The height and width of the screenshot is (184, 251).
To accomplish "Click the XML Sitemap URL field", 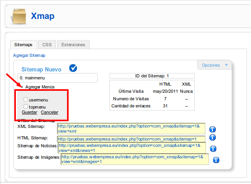I will [131, 128].
